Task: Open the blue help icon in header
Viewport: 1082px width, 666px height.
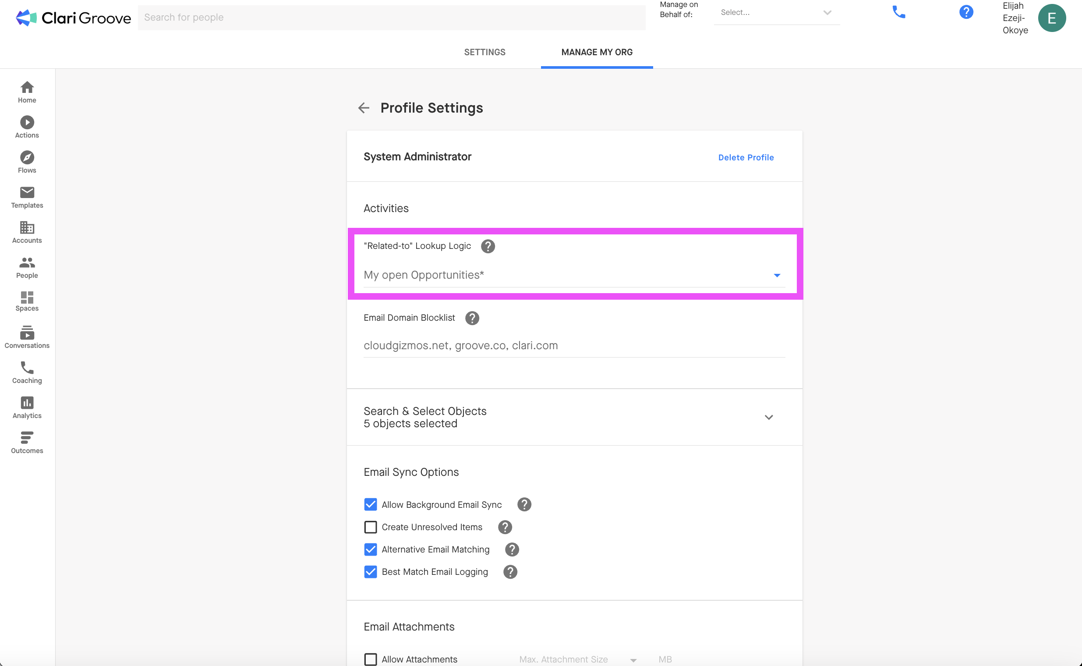Action: 966,12
